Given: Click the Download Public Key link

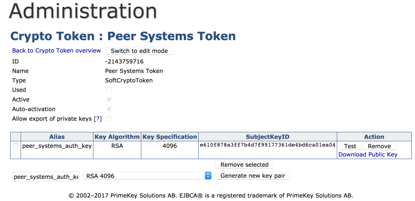Looking at the screenshot, I should [x=368, y=155].
